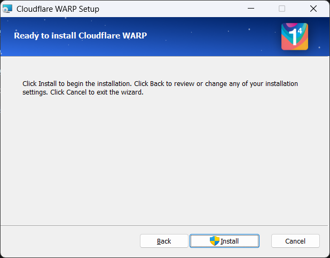Click the word 'Install' in the instruction text

(x=48, y=84)
